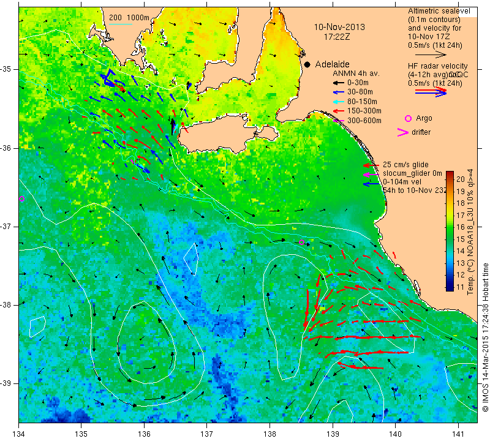Click the blue 0-104m vel legend arrow
Image resolution: width=490 pixels, height=441 pixels.
(x=371, y=184)
